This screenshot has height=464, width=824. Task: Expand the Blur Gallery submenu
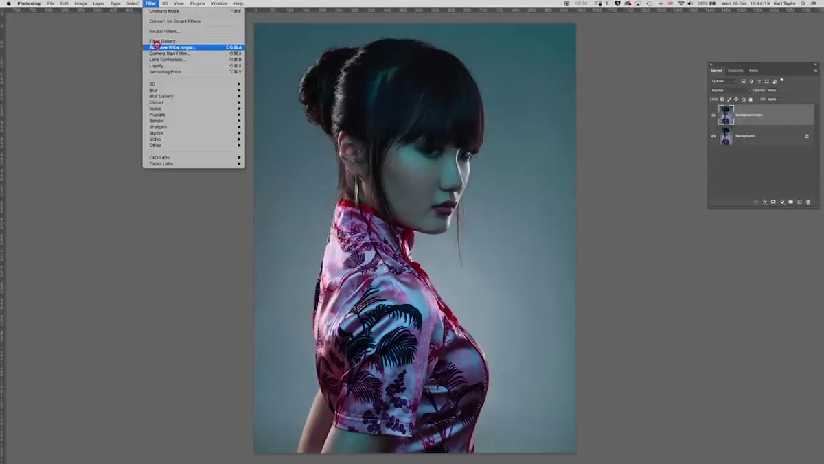click(x=194, y=96)
